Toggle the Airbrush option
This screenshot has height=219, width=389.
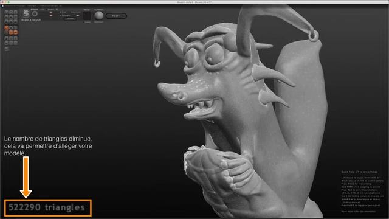[x=35, y=9]
